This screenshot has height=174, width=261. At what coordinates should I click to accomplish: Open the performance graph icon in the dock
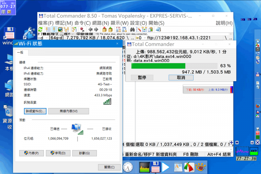pyautogui.click(x=144, y=167)
